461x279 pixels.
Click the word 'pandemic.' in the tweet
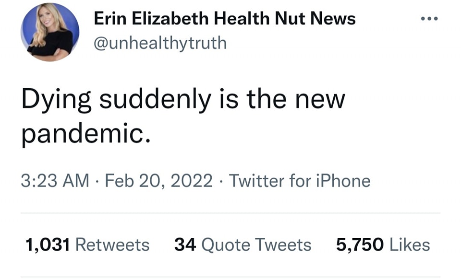tap(85, 134)
